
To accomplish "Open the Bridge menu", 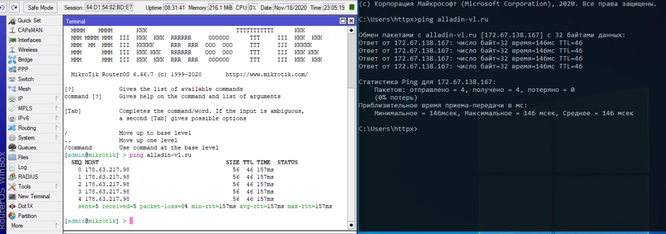I will [34, 60].
